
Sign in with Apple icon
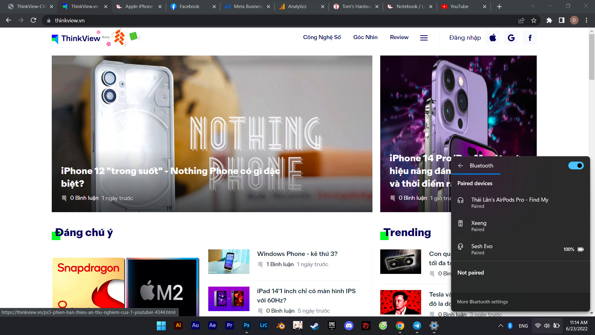click(493, 38)
